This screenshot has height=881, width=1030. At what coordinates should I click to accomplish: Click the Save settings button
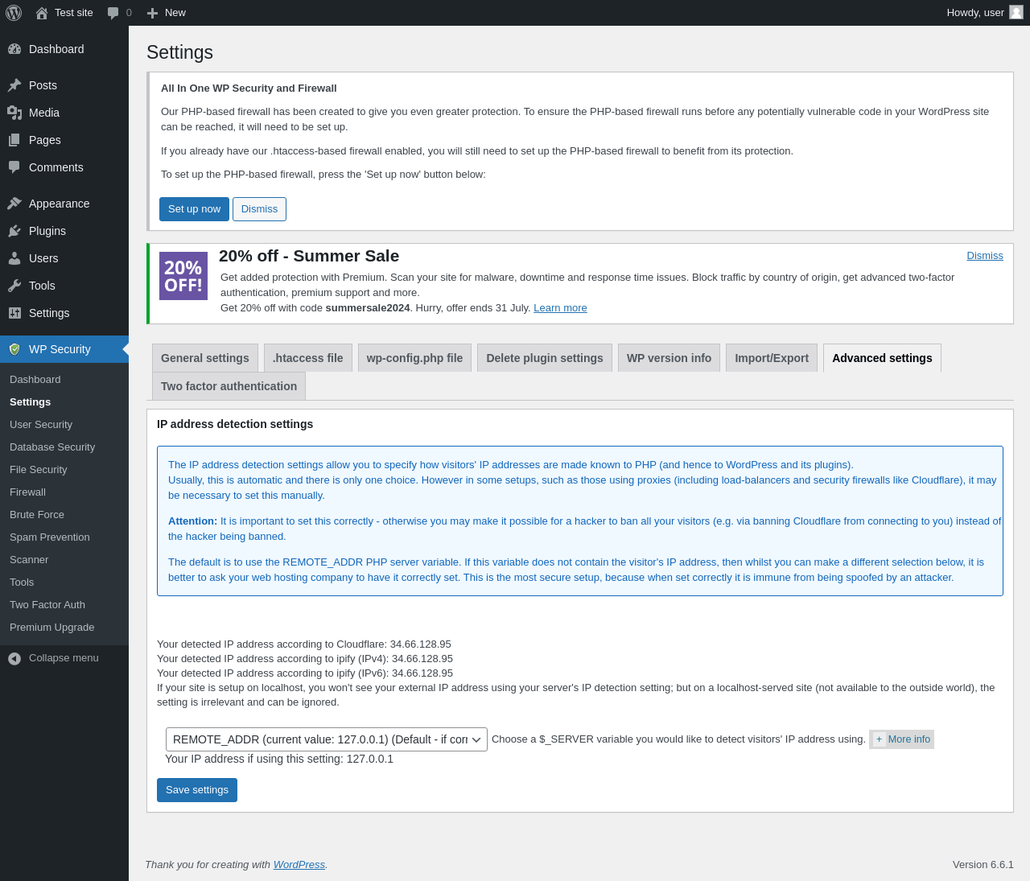196,790
